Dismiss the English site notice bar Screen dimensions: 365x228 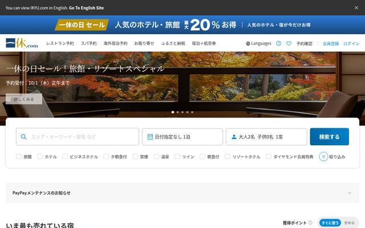356,7
